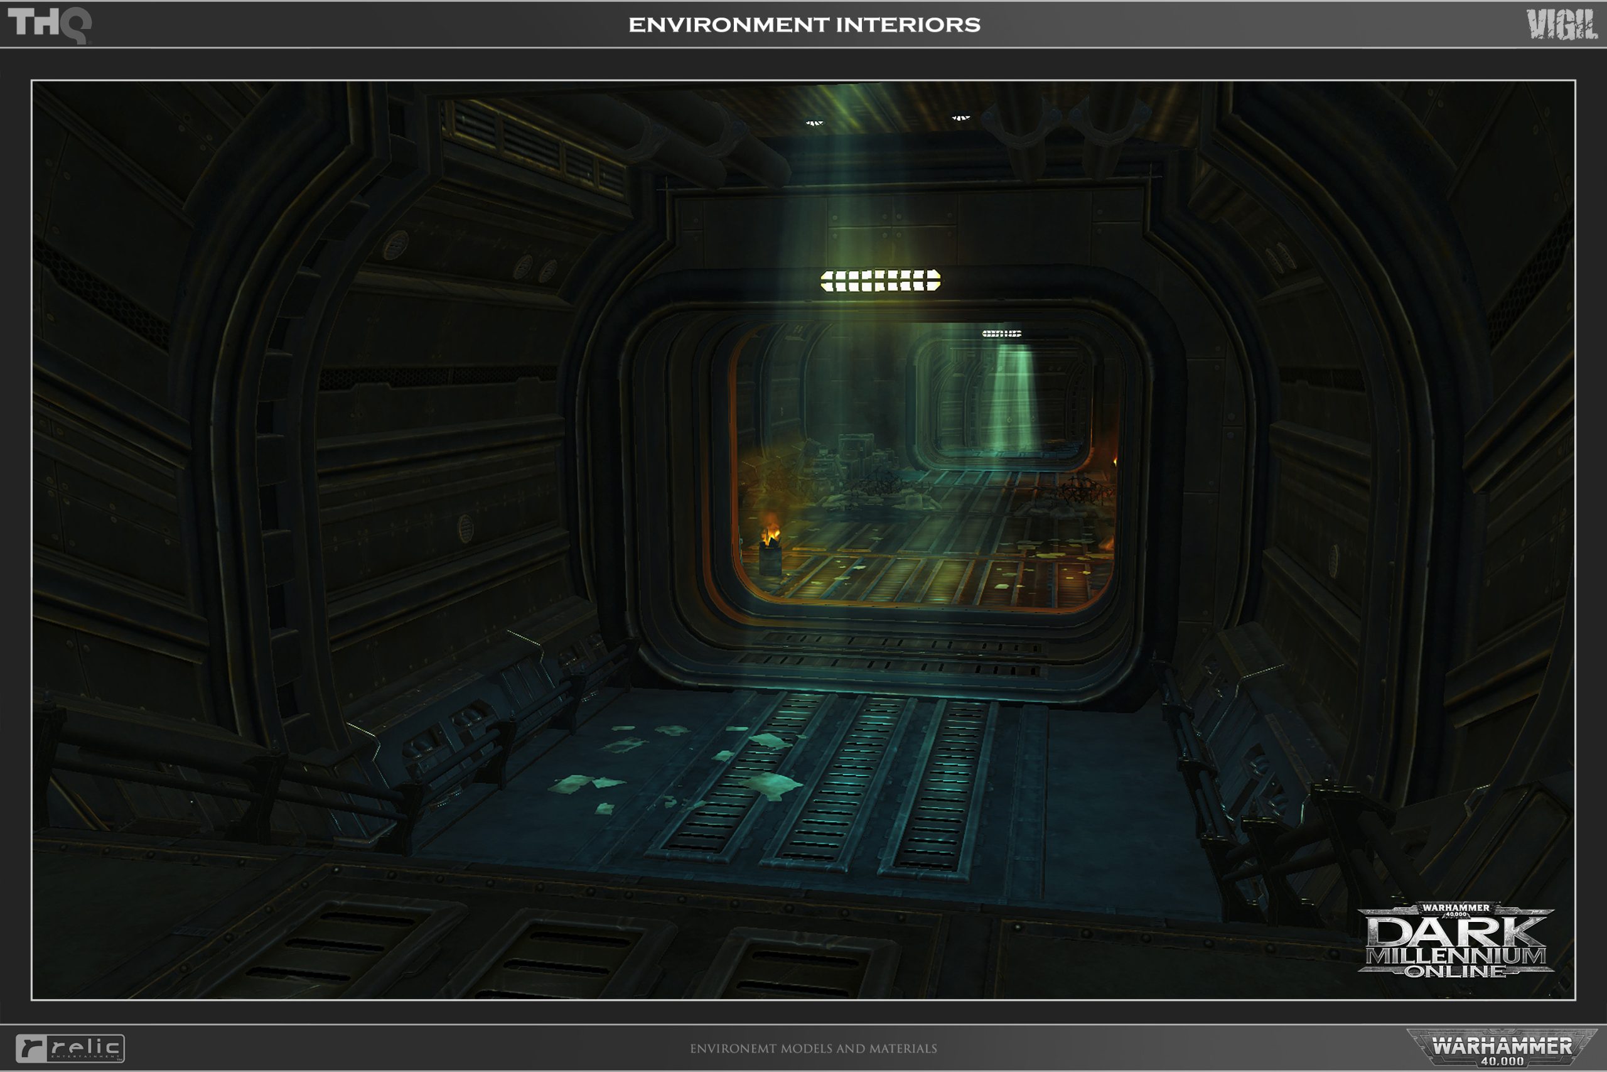Click the Relic Entertainment logo
The height and width of the screenshot is (1072, 1607).
70,1048
